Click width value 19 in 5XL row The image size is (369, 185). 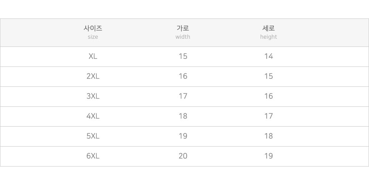(183, 136)
